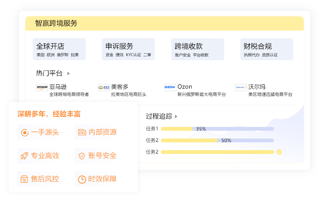Click the 账号安全 shield icon
The image size is (324, 206).
click(82, 156)
